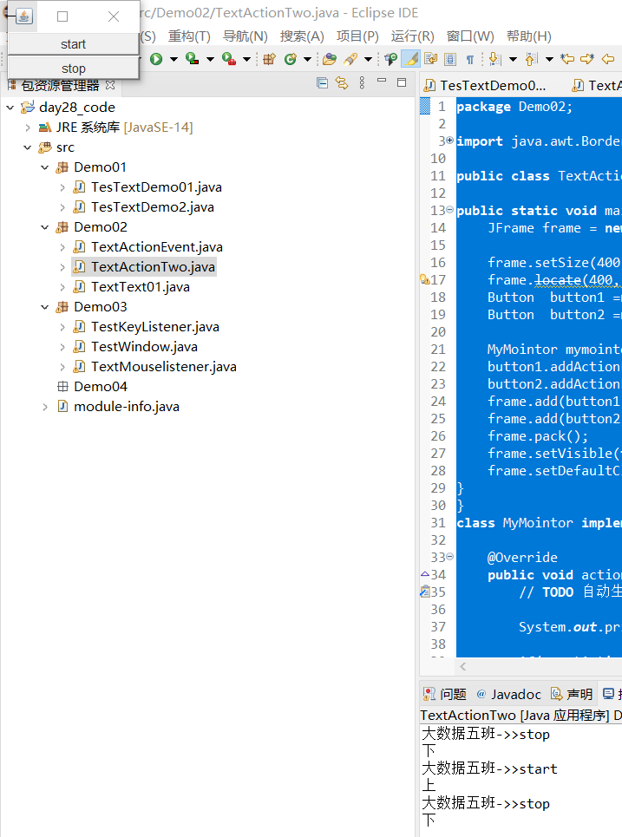Open the Coverage icon's dropdown arrow
The height and width of the screenshot is (837, 622).
tap(210, 59)
